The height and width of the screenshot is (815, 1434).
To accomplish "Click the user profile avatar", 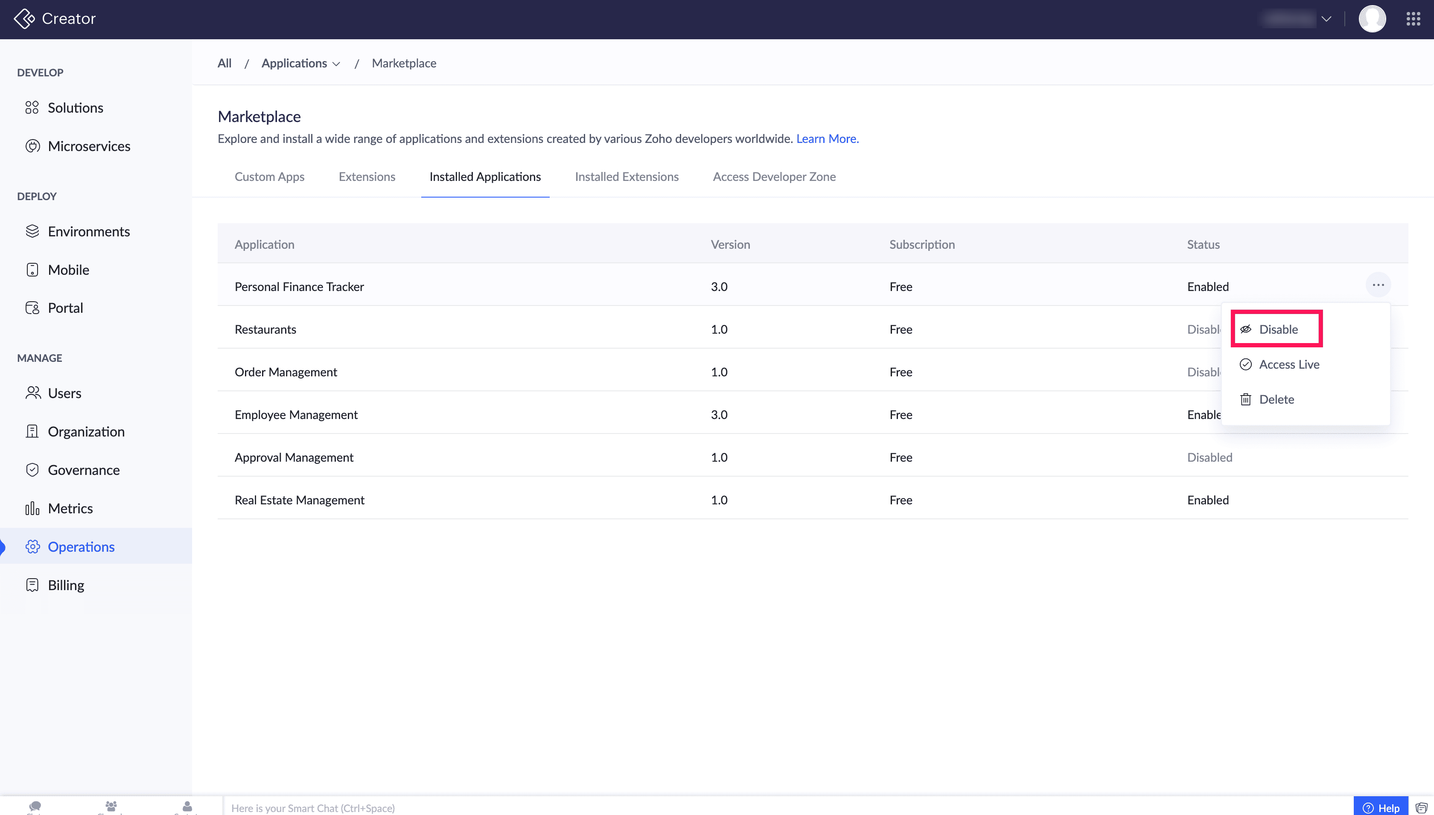I will click(x=1372, y=19).
